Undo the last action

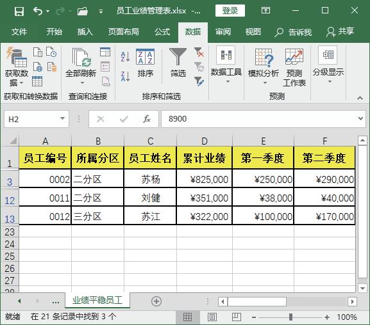tap(38, 11)
